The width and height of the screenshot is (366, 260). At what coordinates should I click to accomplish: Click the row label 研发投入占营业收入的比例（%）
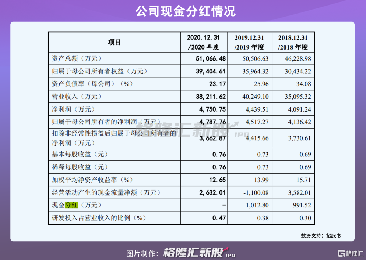coord(99,218)
